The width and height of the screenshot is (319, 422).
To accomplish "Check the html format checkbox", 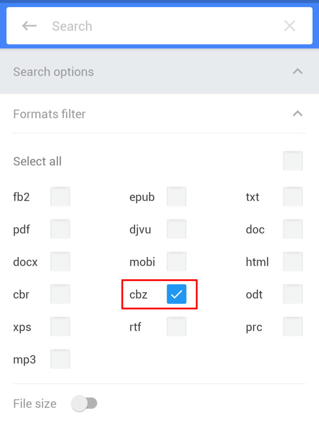I will 293,261.
